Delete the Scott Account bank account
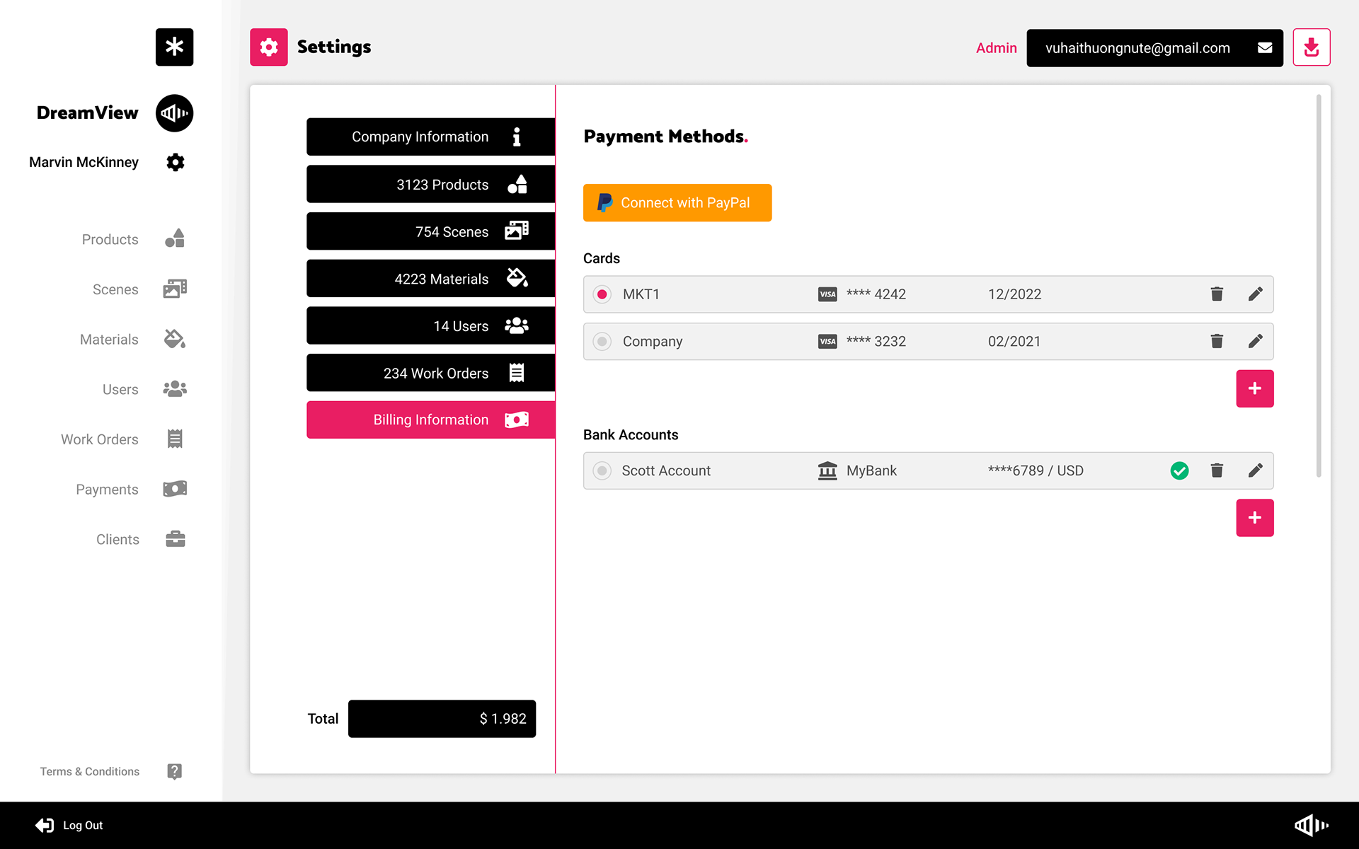 click(1217, 470)
